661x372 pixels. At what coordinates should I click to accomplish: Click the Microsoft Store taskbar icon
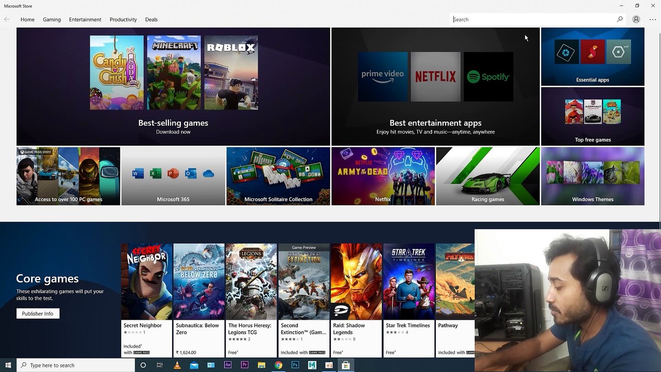tap(345, 365)
